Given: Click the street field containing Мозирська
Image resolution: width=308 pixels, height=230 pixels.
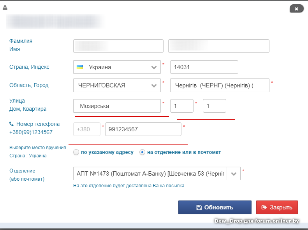Looking at the screenshot, I should coord(117,106).
